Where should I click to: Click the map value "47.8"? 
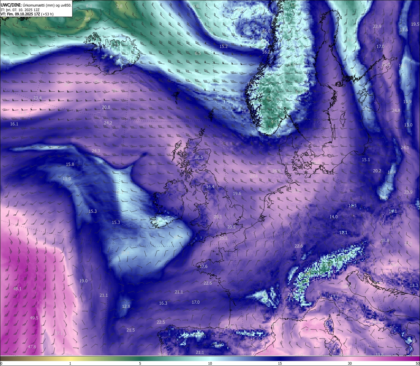(32, 347)
